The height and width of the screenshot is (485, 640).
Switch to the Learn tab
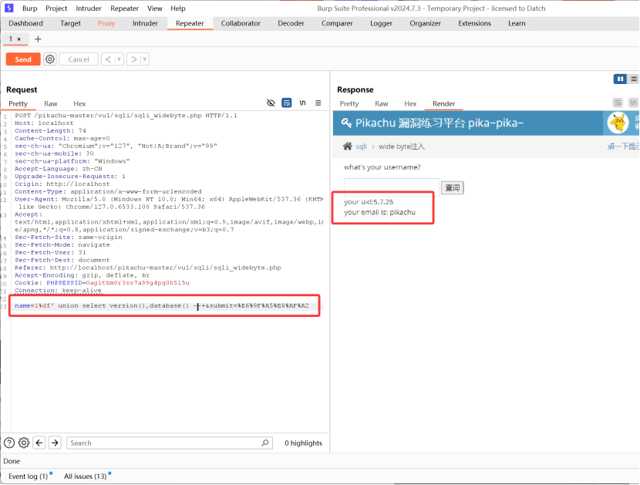point(517,23)
